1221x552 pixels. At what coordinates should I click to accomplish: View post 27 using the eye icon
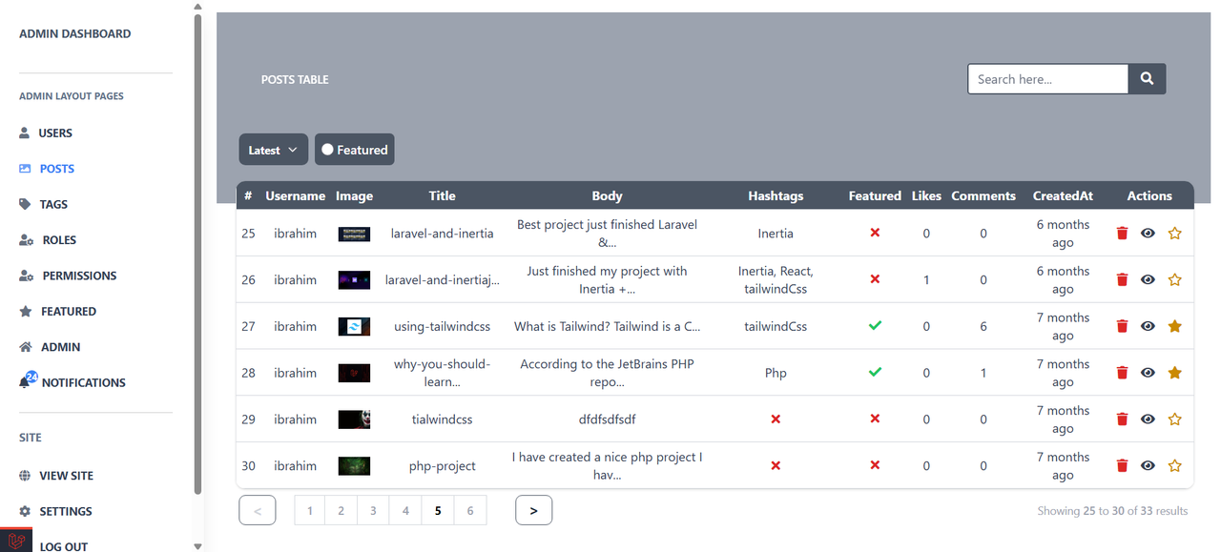coord(1148,326)
